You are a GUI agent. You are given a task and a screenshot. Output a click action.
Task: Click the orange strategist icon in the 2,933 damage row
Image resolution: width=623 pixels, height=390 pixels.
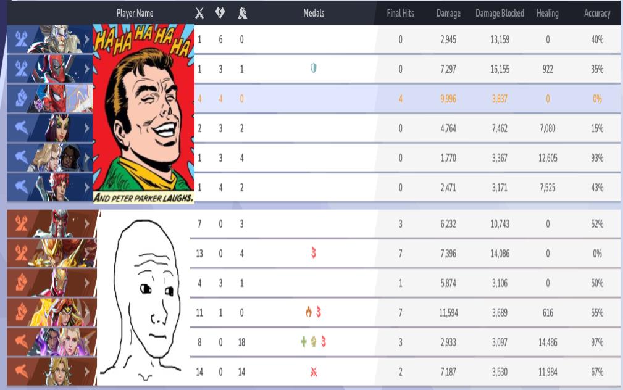pos(21,342)
